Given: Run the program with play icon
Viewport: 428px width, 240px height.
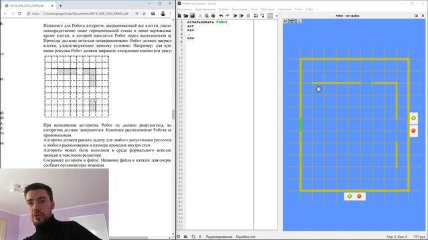Looking at the screenshot, I should 235,16.
